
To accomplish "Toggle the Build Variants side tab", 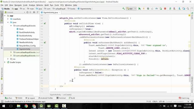I will (2, 74).
